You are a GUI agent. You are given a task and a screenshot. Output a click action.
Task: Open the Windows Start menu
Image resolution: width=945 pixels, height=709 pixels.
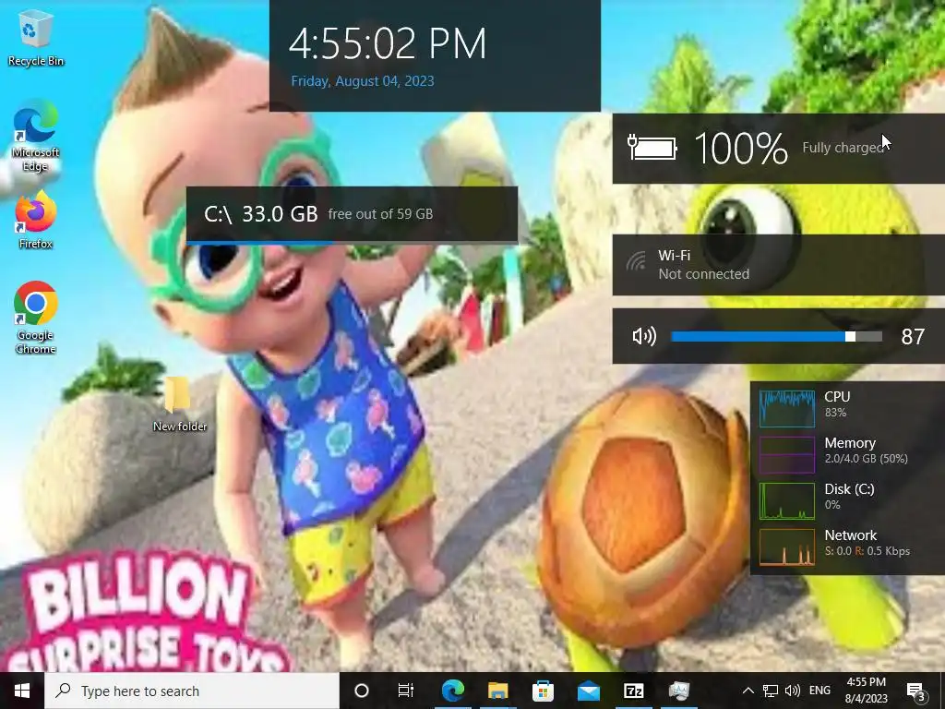(22, 691)
